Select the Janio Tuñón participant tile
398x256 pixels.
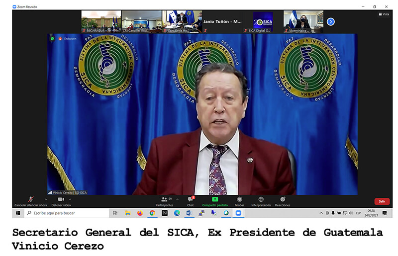coord(222,21)
